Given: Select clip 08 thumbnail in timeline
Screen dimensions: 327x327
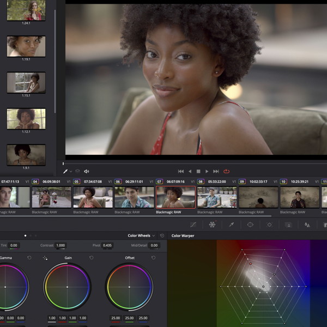Looking at the screenshot, I should pos(217,197).
